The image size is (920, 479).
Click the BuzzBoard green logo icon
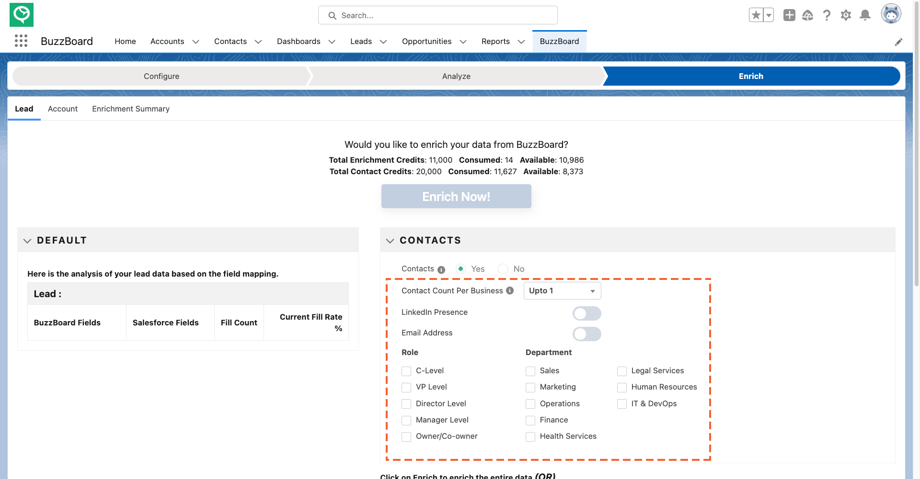click(x=22, y=15)
